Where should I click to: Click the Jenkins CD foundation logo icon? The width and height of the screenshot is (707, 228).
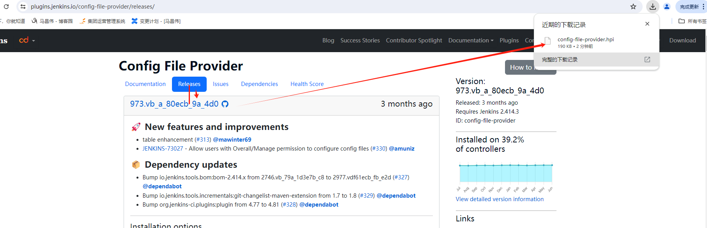pos(24,40)
